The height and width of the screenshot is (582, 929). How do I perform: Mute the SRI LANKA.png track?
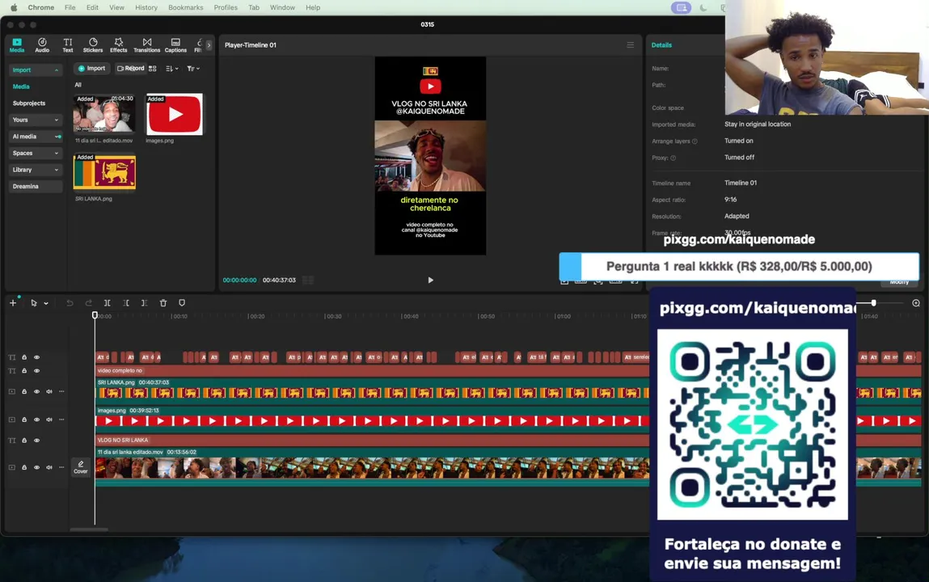[49, 391]
